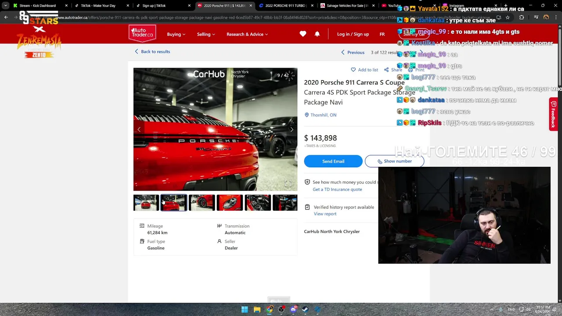
Task: Switch to TikTok - Make Your Day tab
Action: (x=102, y=6)
